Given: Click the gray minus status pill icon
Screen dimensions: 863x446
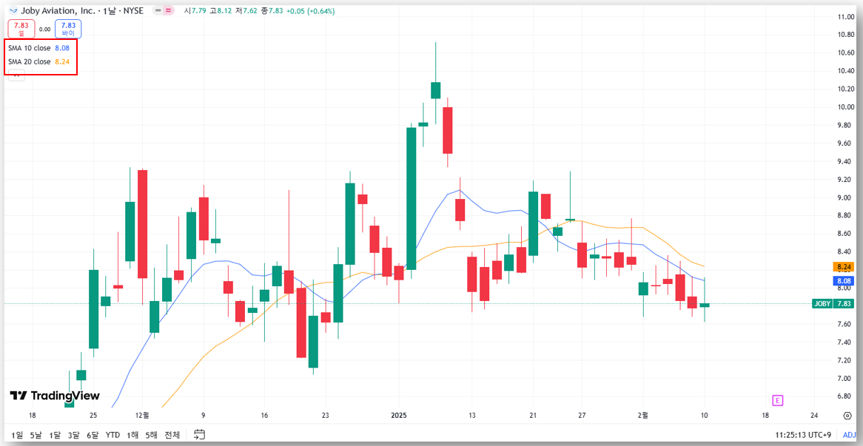Looking at the screenshot, I should coord(158,11).
